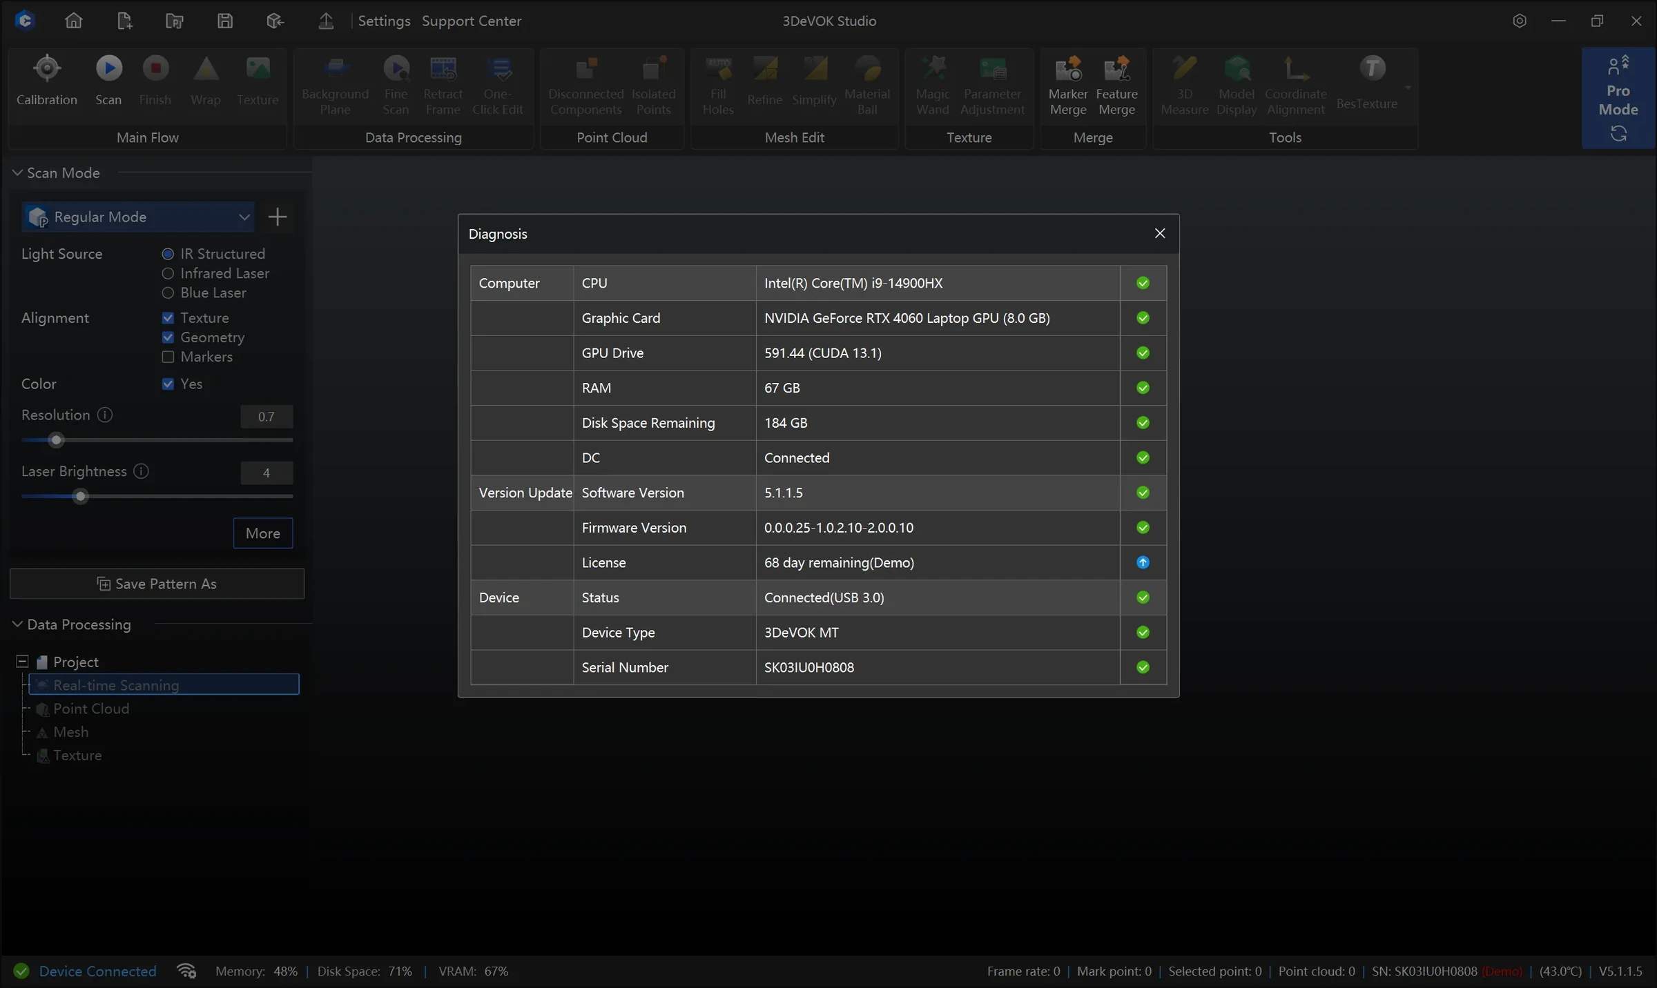Click the Resolution slider handle

click(x=57, y=440)
